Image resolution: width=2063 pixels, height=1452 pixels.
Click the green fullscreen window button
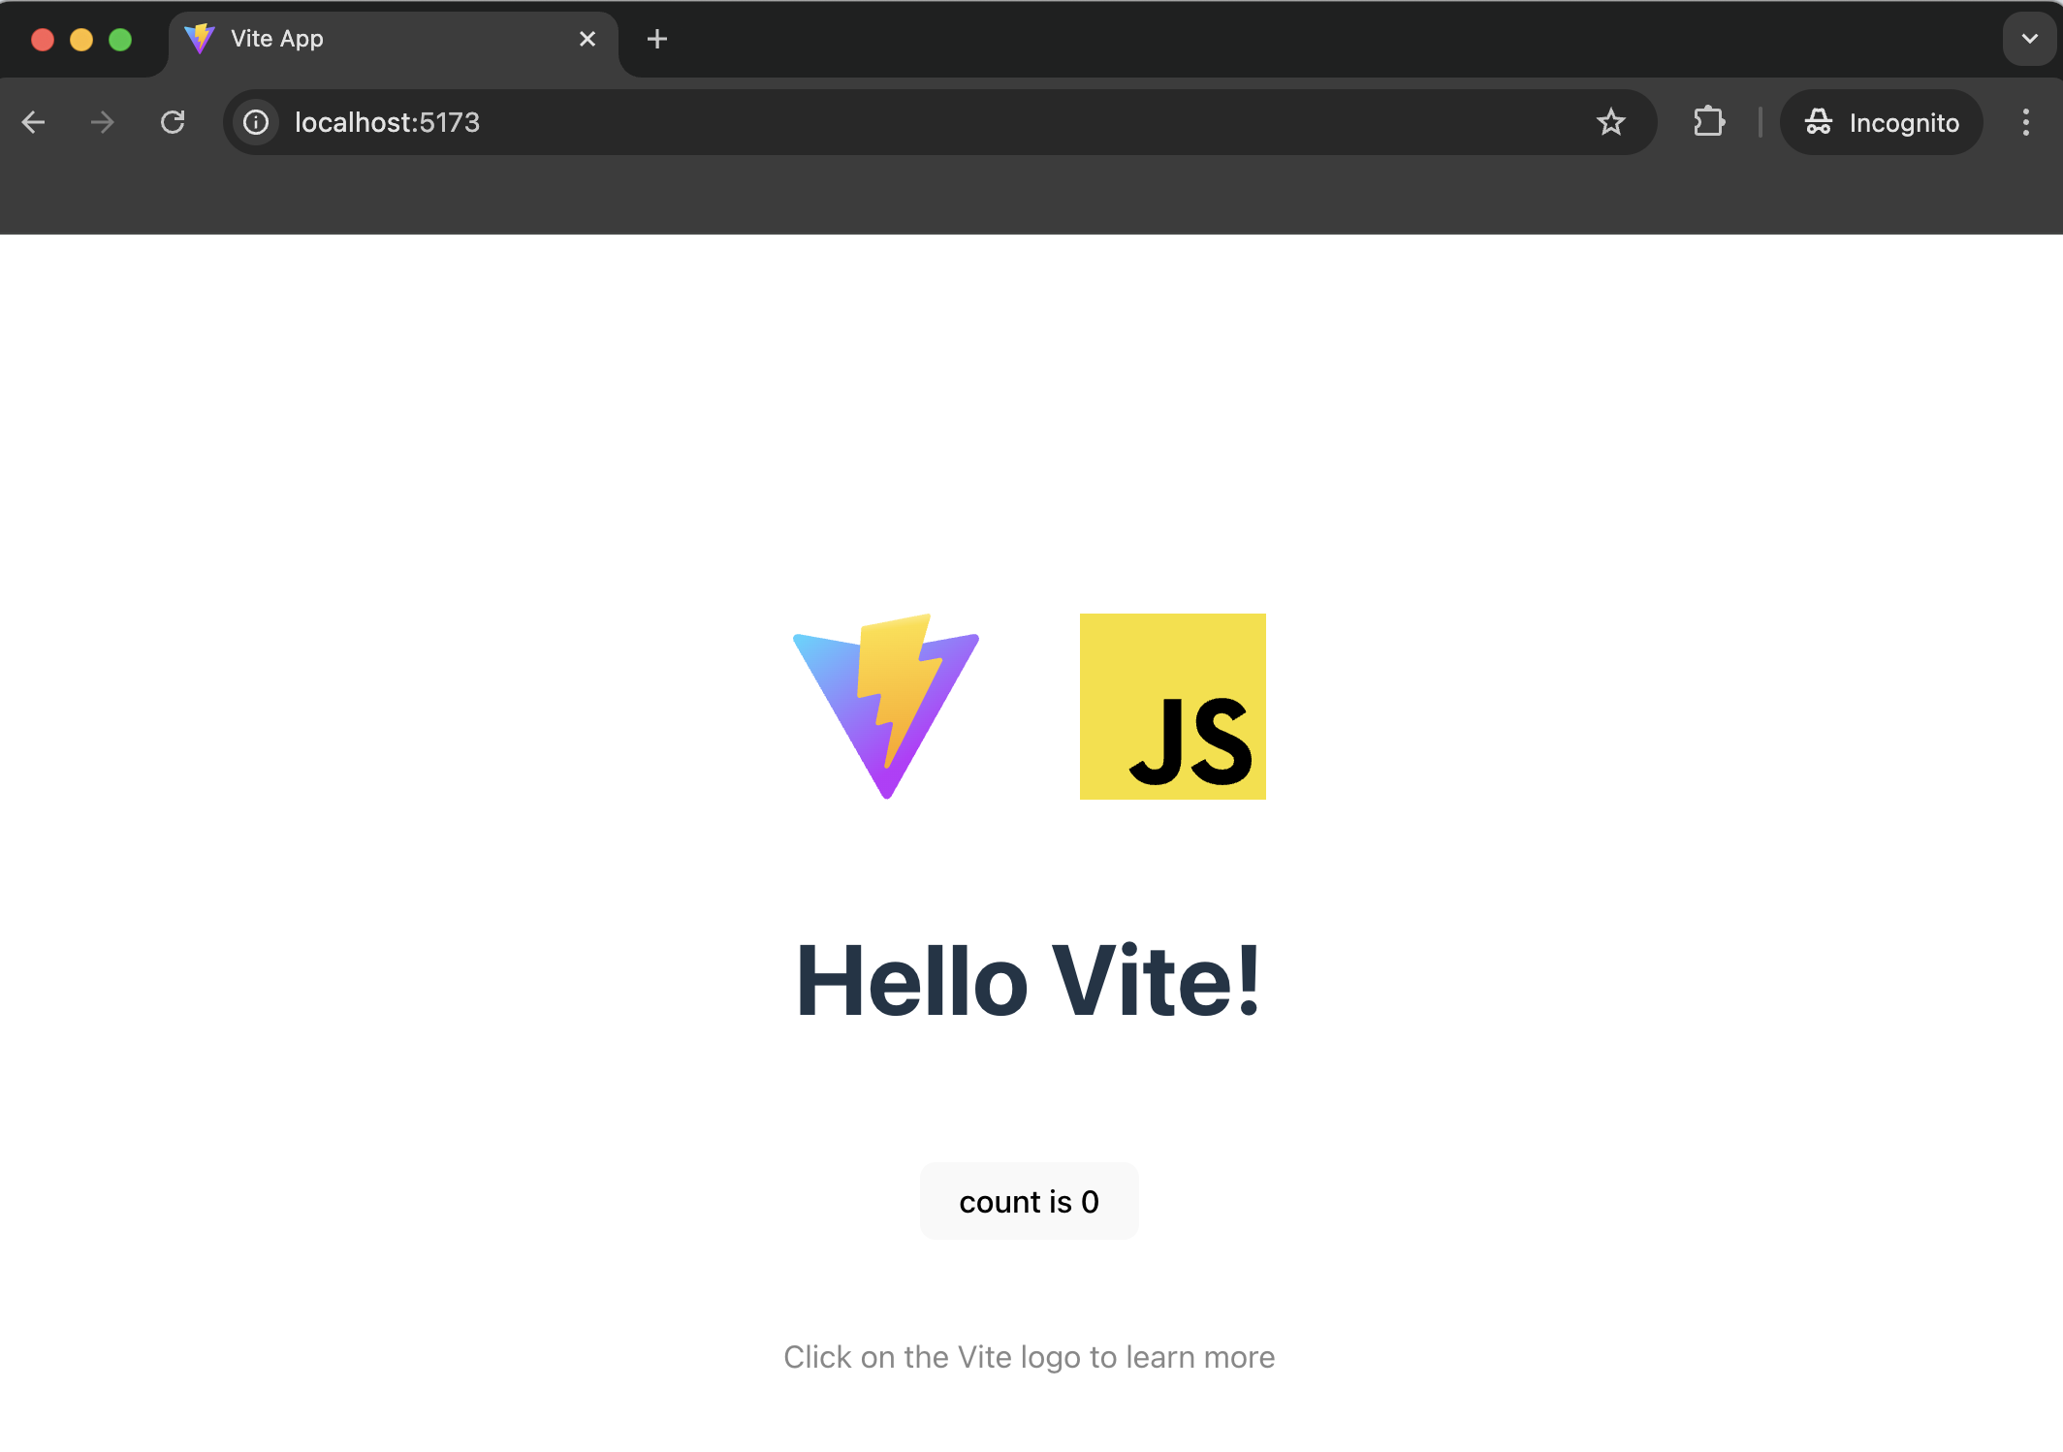tap(120, 40)
